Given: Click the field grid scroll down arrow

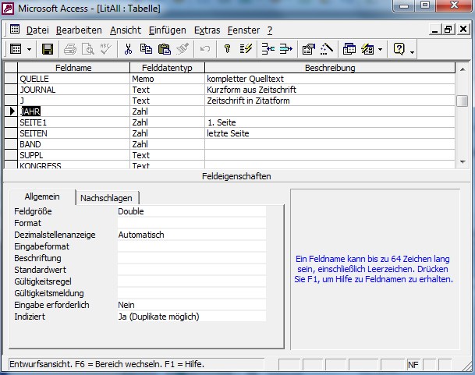Looking at the screenshot, I should point(463,161).
